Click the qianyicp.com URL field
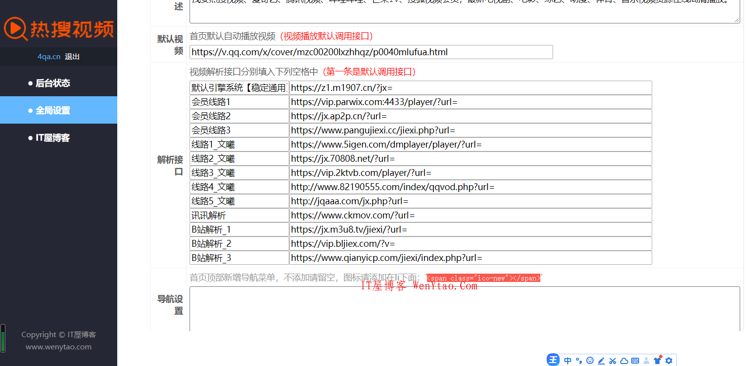This screenshot has height=366, width=748. [470, 258]
